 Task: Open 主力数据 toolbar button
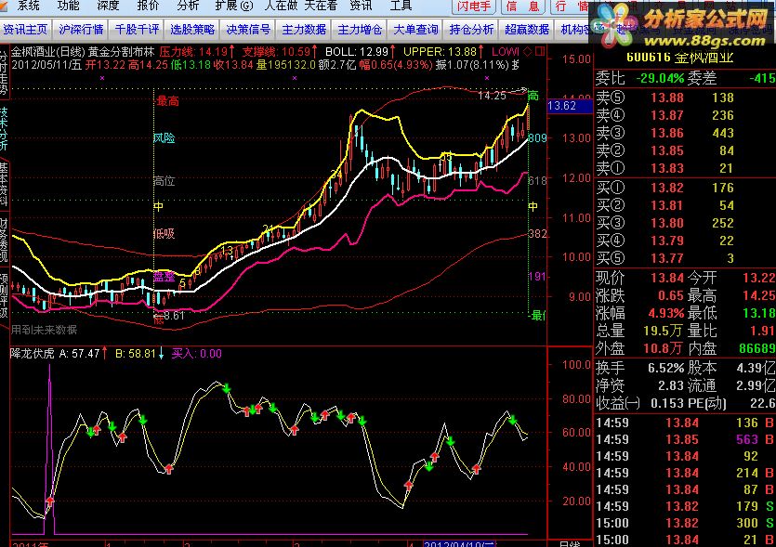[305, 30]
